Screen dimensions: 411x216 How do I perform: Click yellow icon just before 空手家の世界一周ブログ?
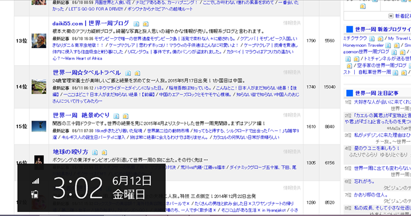point(349,66)
